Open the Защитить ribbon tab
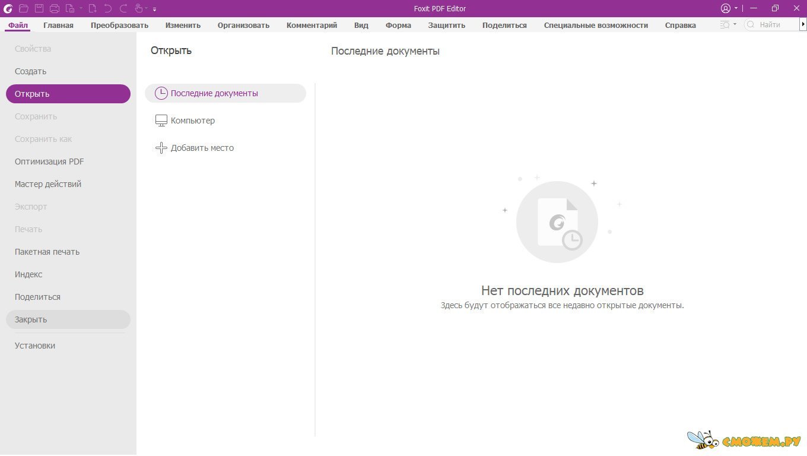 446,25
